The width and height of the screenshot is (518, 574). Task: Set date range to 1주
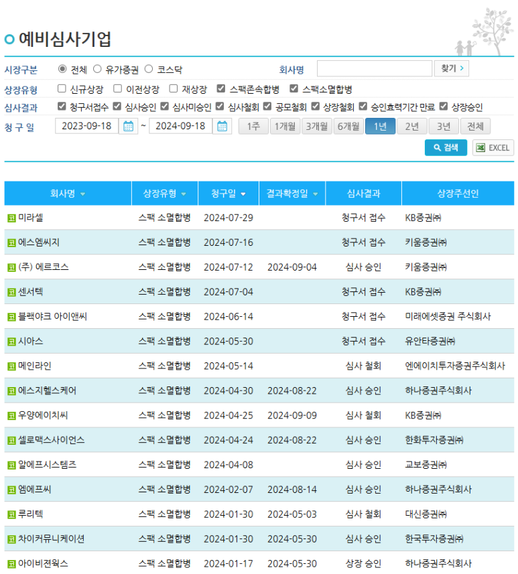click(253, 127)
